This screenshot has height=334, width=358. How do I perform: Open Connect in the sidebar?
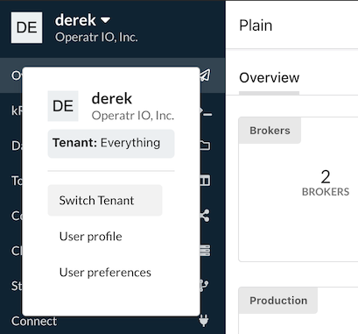(34, 321)
